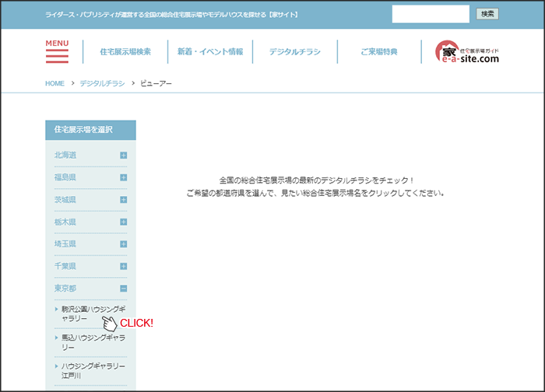Select 福島県 prefecture label
Viewport: 545px width, 392px height.
(x=65, y=177)
